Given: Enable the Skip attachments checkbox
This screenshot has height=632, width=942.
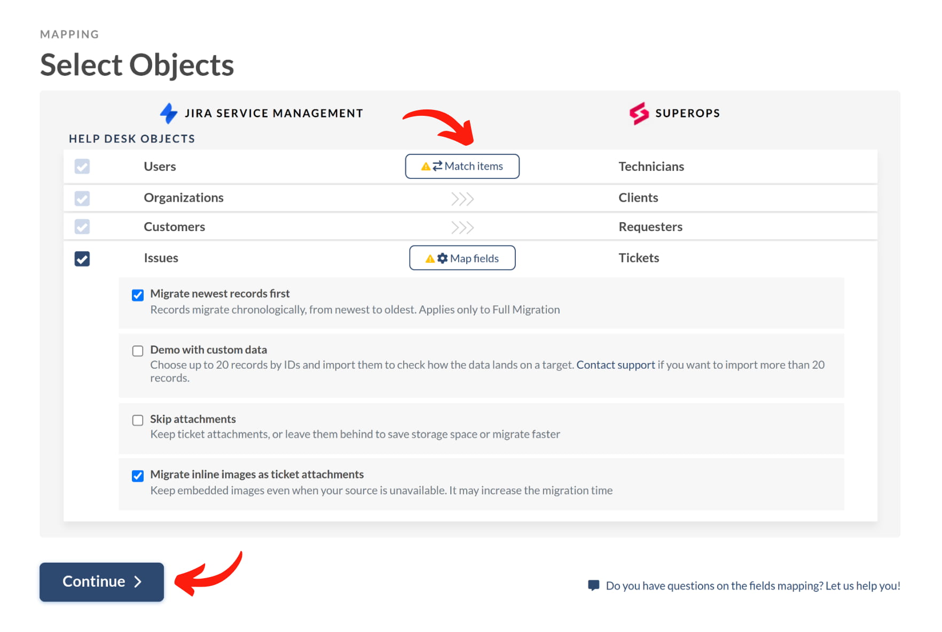Looking at the screenshot, I should (x=138, y=420).
